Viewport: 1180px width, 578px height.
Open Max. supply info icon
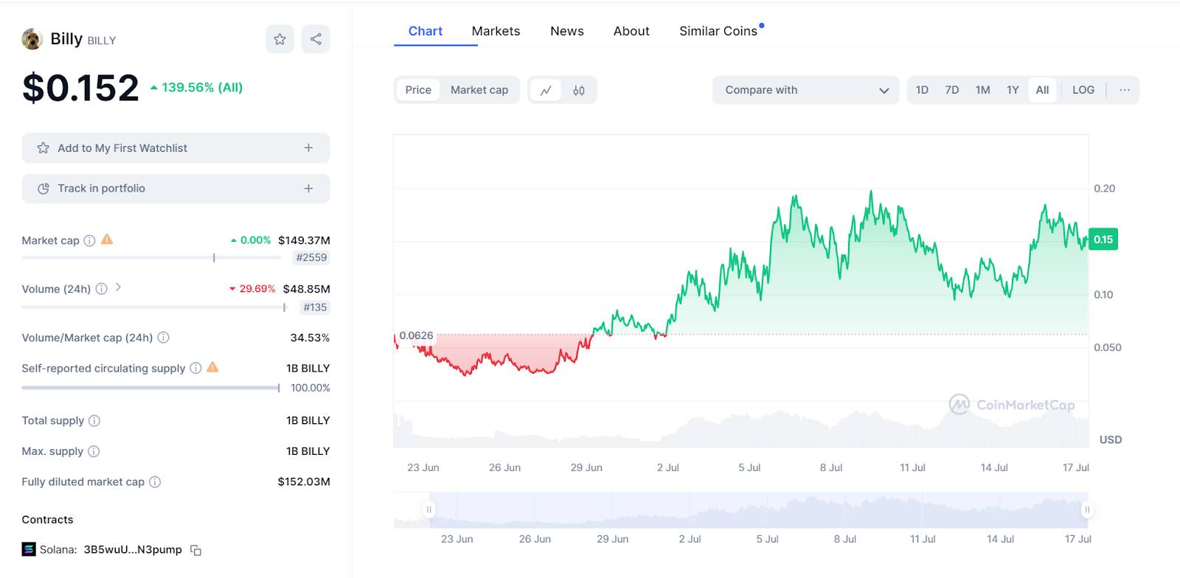click(94, 451)
